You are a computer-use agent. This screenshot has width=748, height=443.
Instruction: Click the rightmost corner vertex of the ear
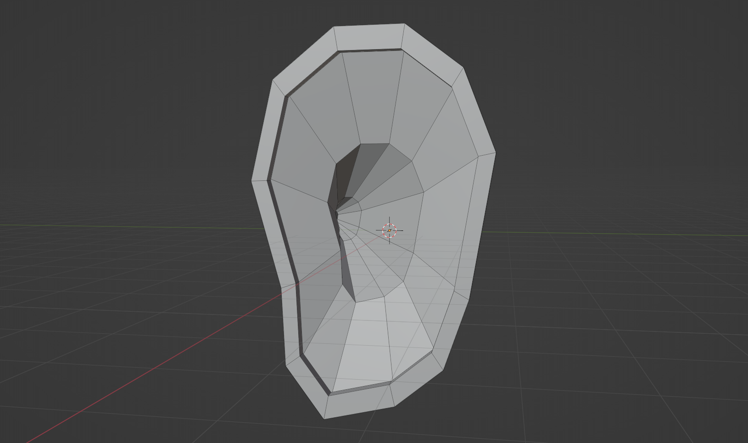(496, 153)
